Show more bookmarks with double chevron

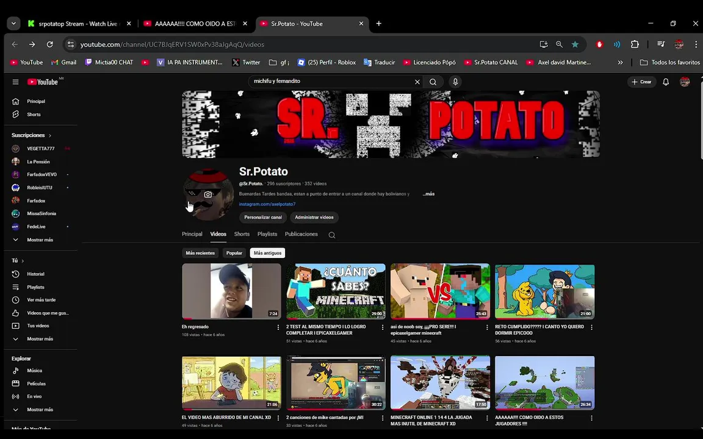620,62
